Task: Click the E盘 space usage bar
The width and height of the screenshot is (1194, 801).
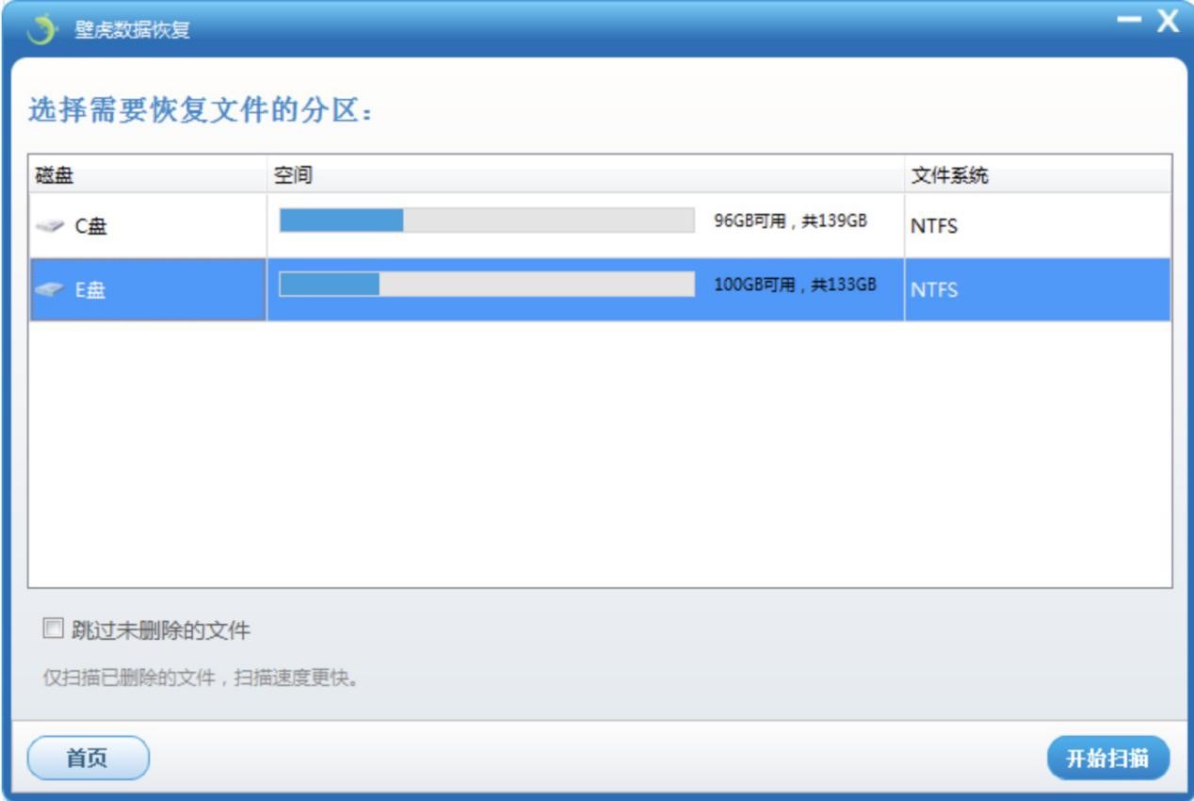Action: click(487, 285)
